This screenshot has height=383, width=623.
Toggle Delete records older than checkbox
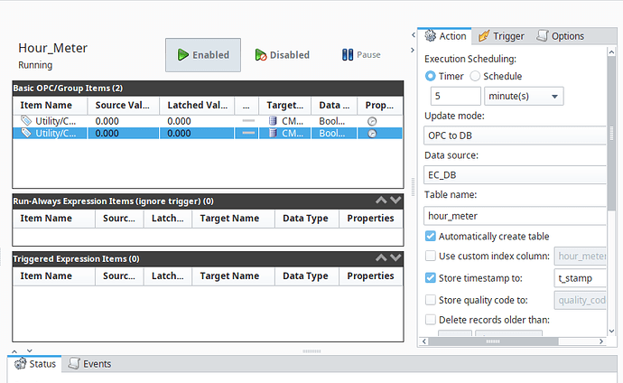click(431, 320)
